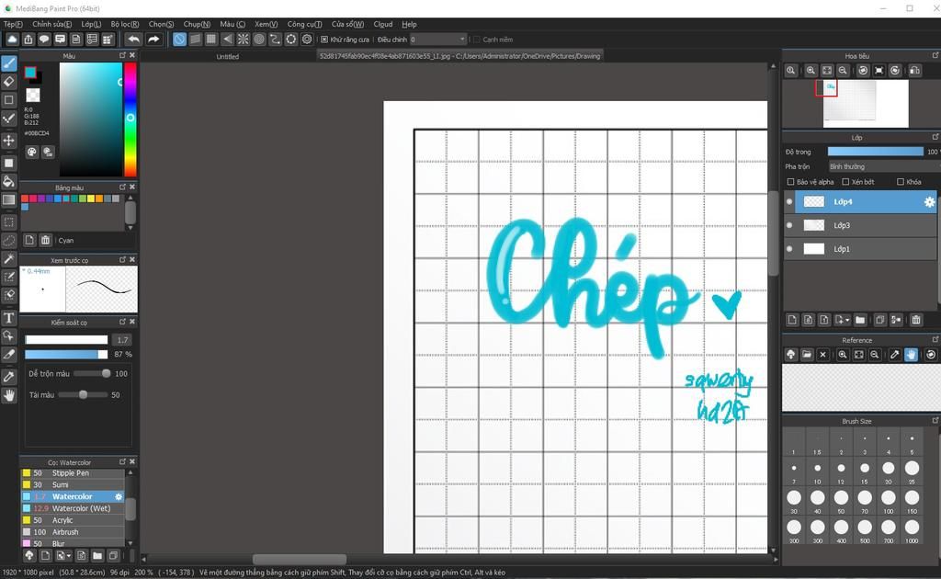Choose the Airbrush brush
Image resolution: width=941 pixels, height=579 pixels.
point(74,532)
